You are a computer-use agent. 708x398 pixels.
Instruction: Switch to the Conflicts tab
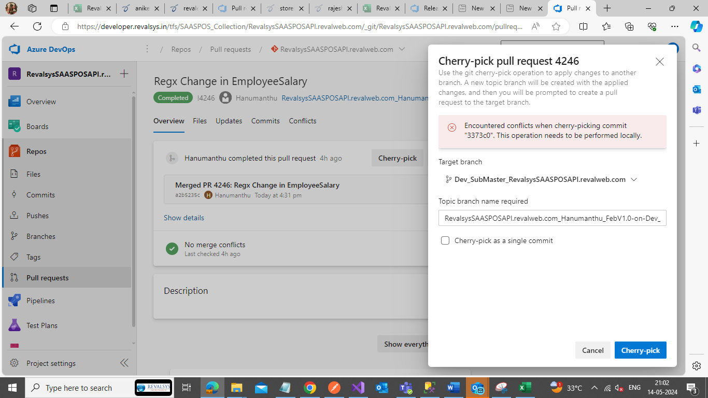point(303,121)
